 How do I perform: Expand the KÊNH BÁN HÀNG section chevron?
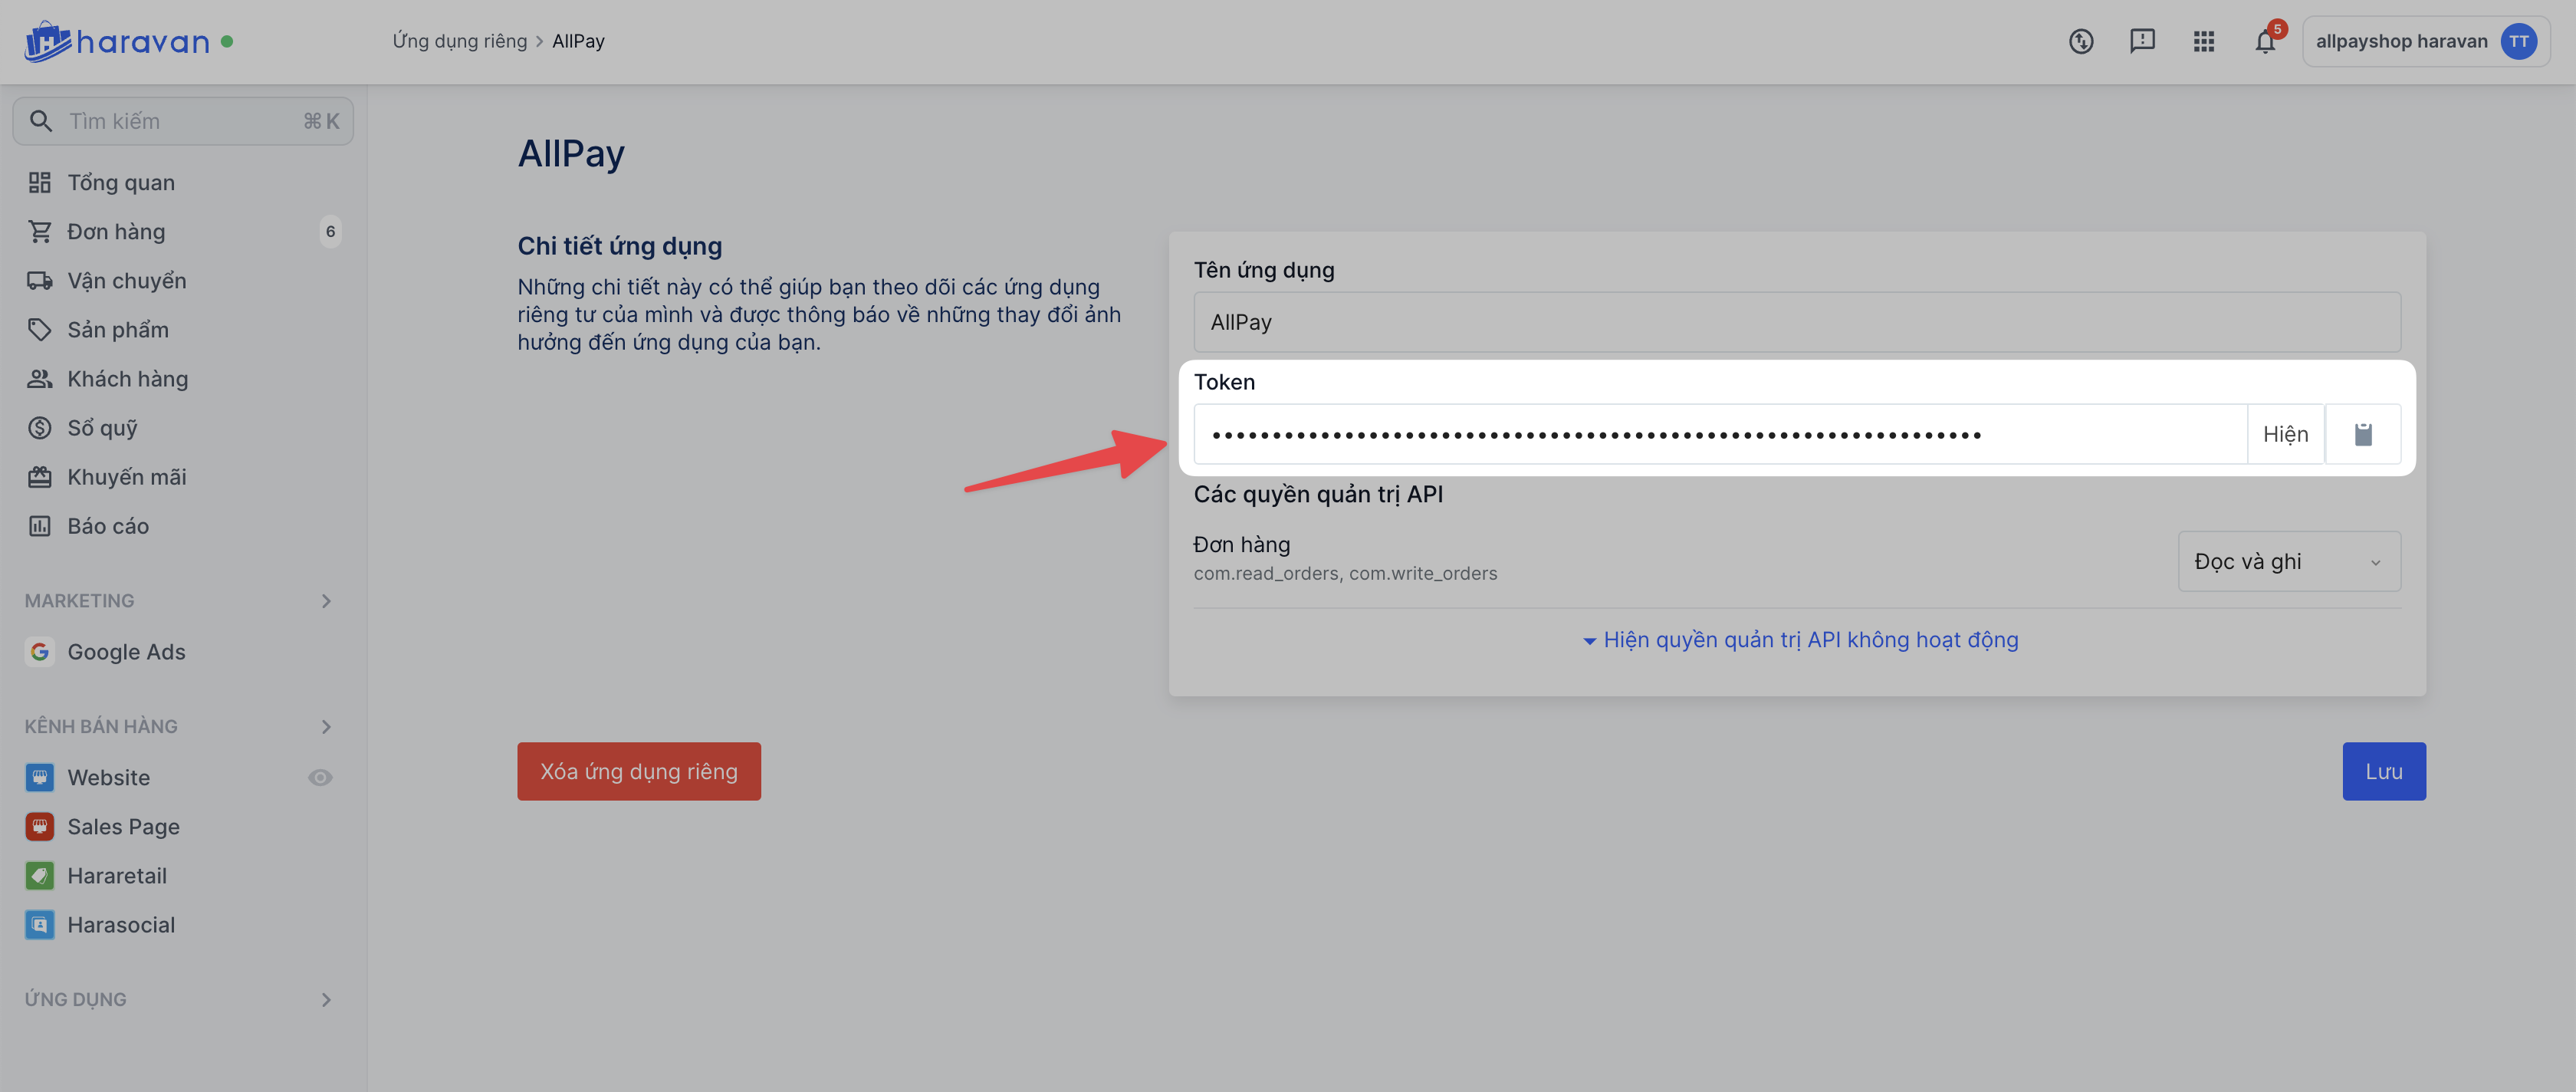point(326,726)
